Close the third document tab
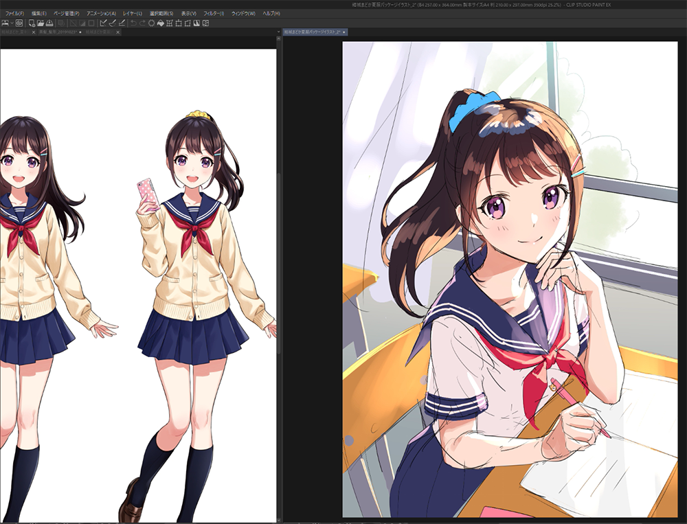 tap(118, 32)
